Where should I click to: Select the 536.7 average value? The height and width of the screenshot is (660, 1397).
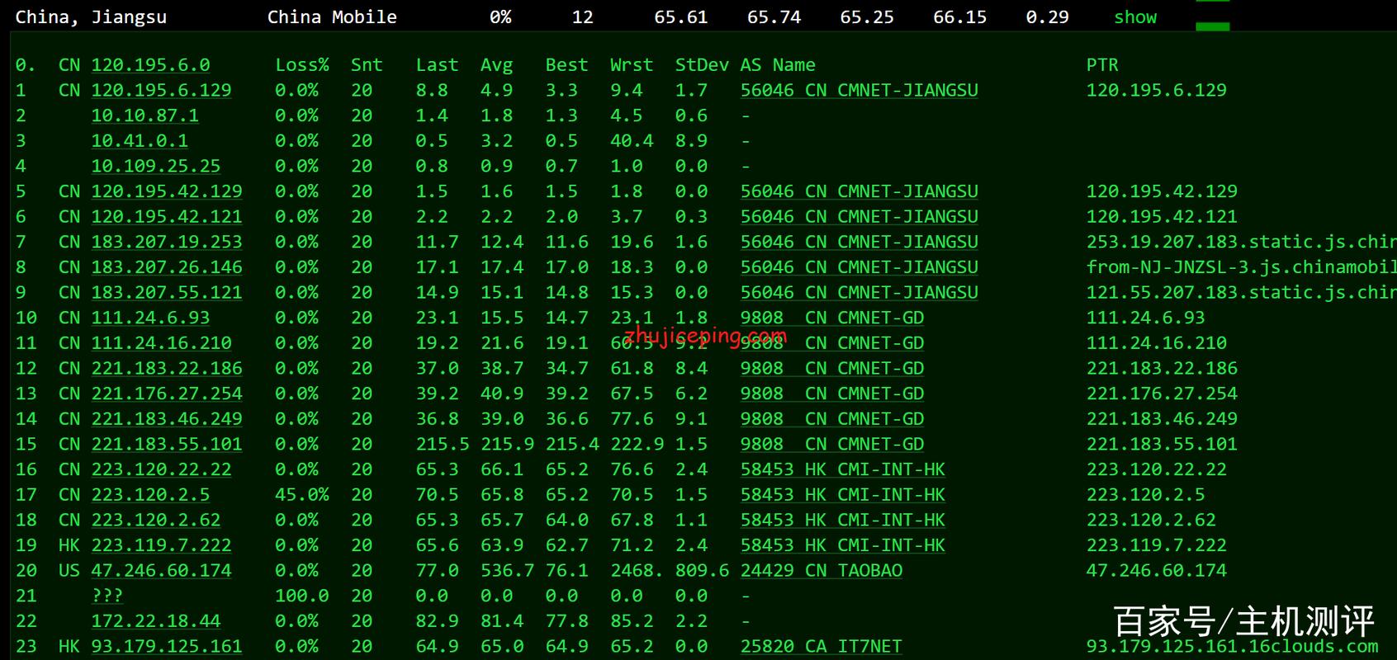tap(507, 571)
